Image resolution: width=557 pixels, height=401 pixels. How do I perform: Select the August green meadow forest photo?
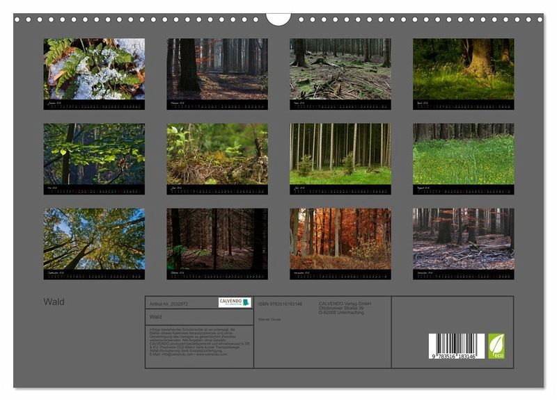point(463,154)
